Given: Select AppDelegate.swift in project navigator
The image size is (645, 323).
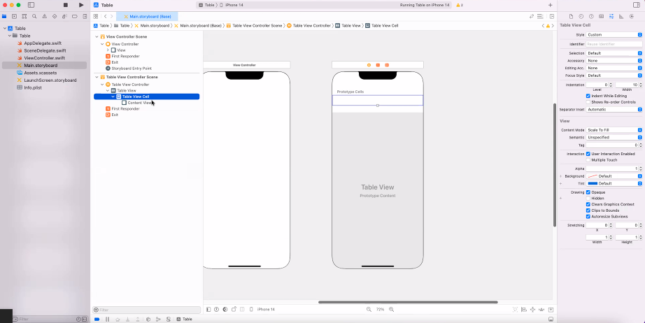Looking at the screenshot, I should tap(43, 43).
